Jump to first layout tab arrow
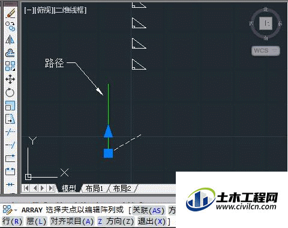 26,188
